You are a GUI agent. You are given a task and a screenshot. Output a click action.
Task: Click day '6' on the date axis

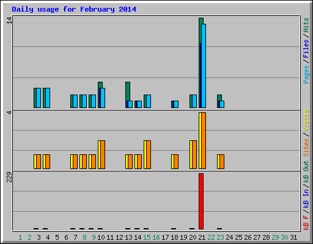66,237
